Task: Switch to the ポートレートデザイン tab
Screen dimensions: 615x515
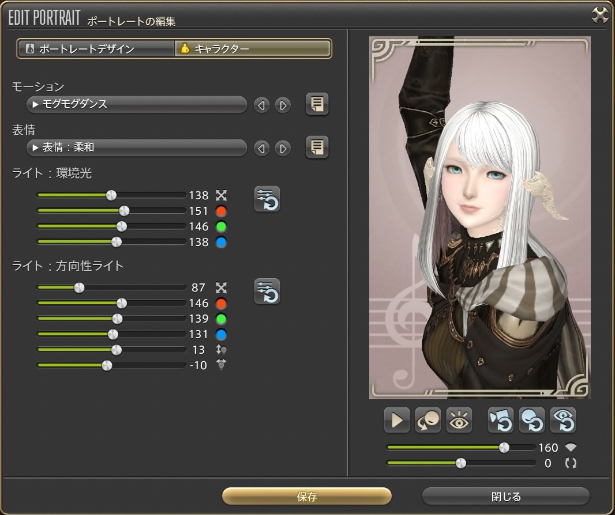Action: (96, 49)
